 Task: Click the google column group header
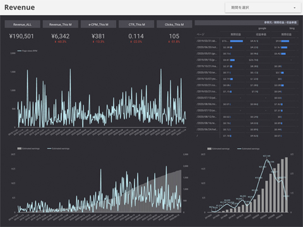[x=262, y=28]
